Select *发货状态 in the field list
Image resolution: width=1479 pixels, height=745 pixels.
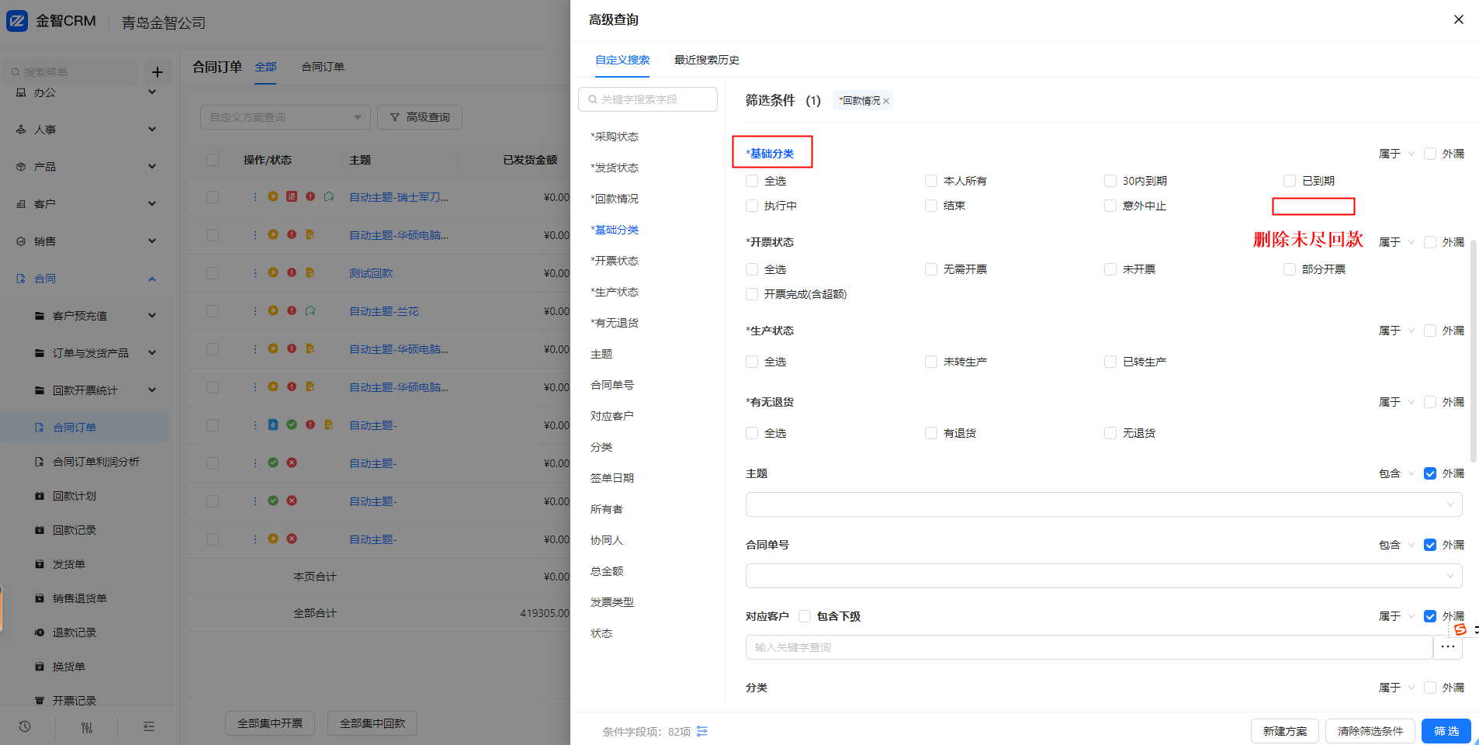click(x=615, y=168)
